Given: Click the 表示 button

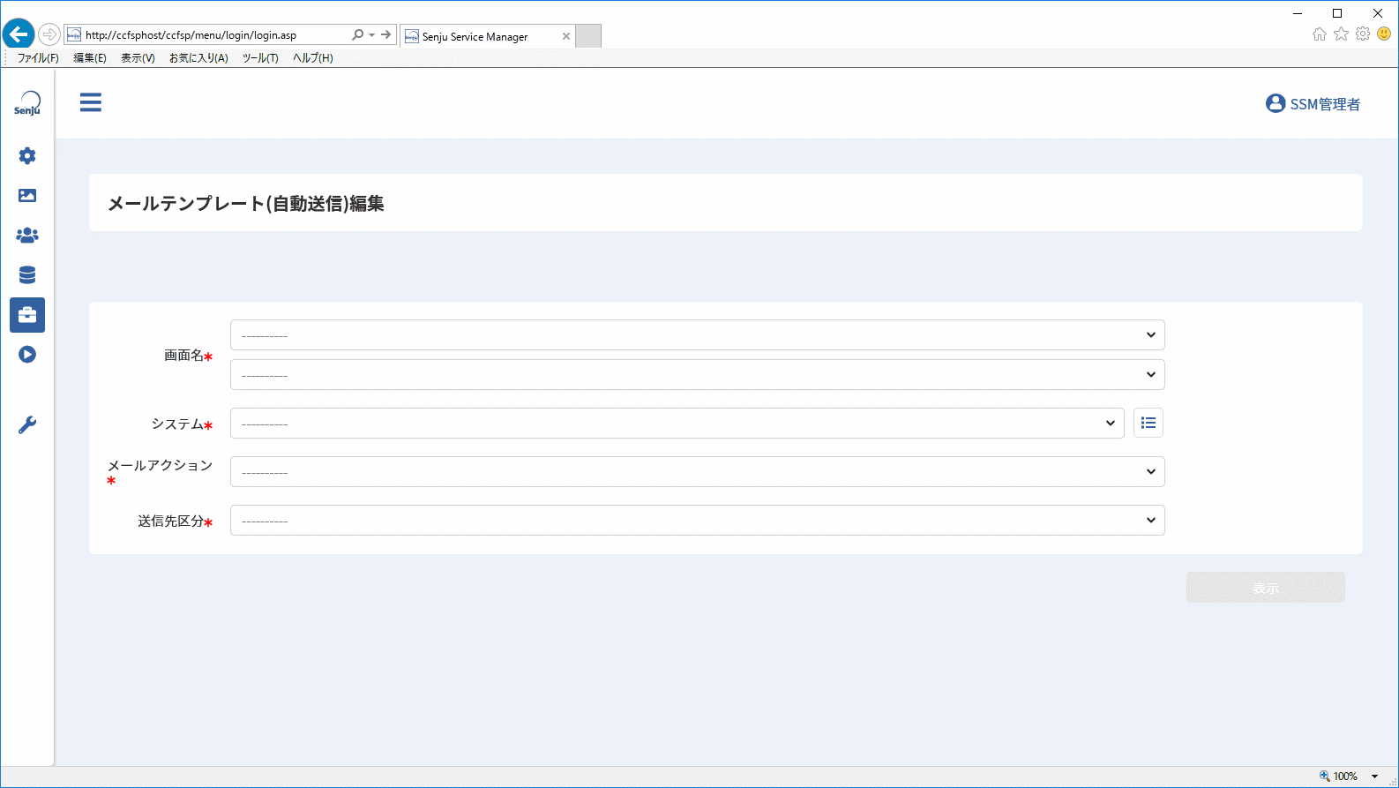Looking at the screenshot, I should point(1266,588).
